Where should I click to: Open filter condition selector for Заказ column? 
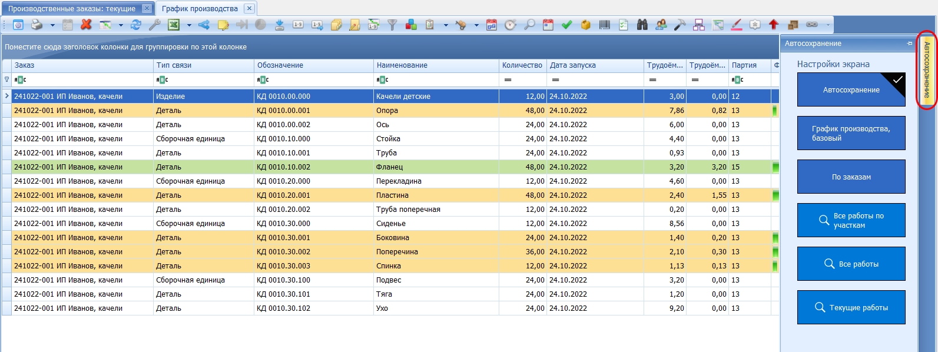[20, 79]
